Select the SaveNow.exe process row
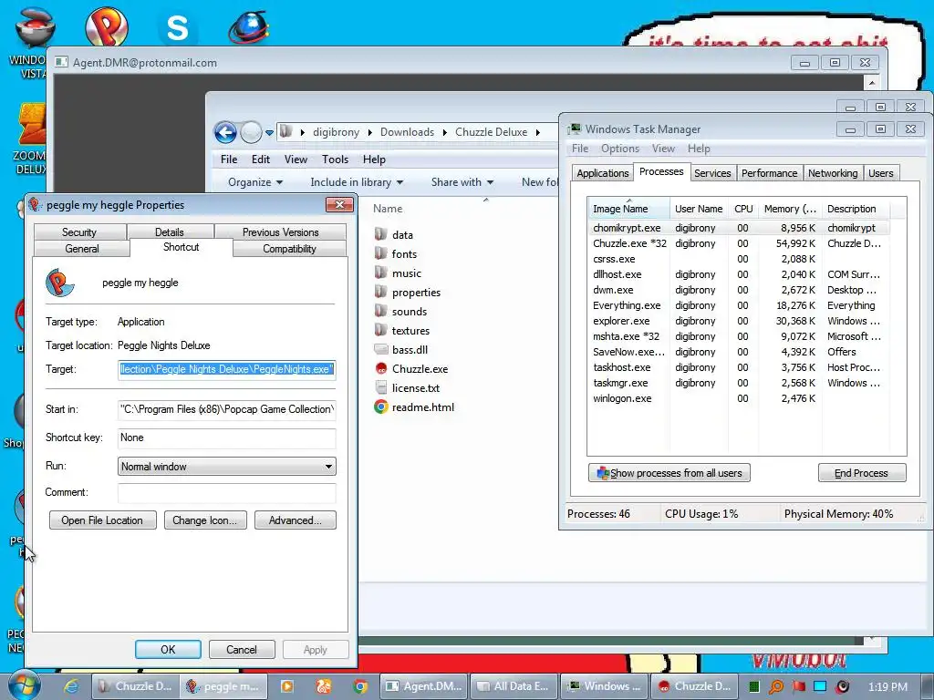 coord(739,352)
